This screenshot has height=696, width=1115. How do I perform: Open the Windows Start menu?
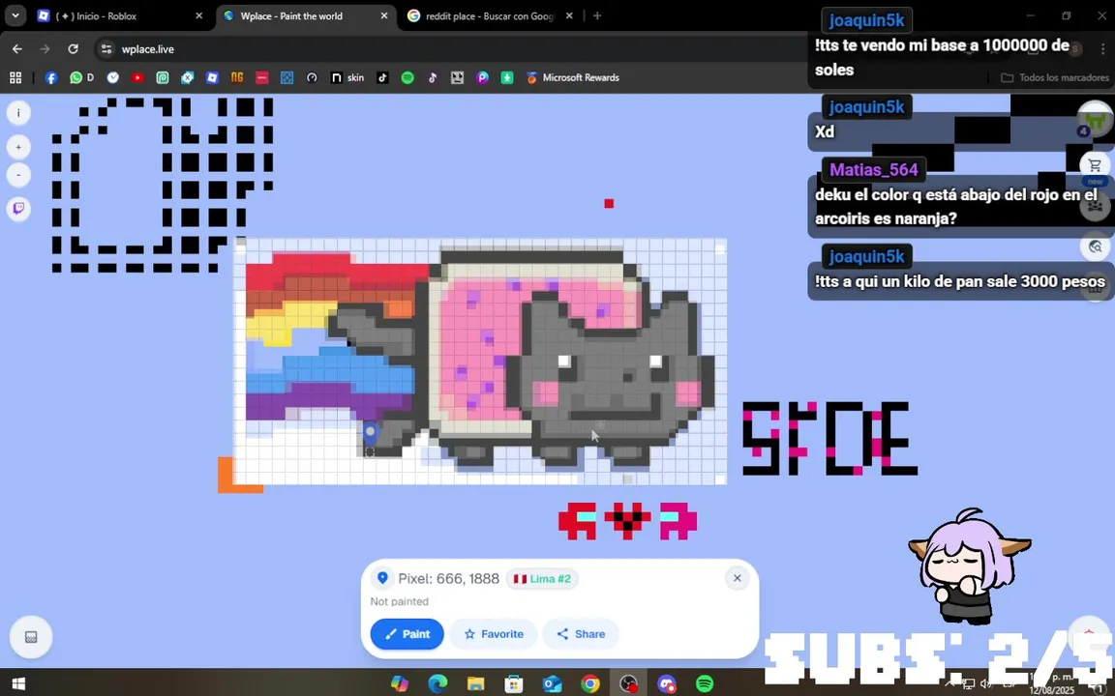pos(18,683)
